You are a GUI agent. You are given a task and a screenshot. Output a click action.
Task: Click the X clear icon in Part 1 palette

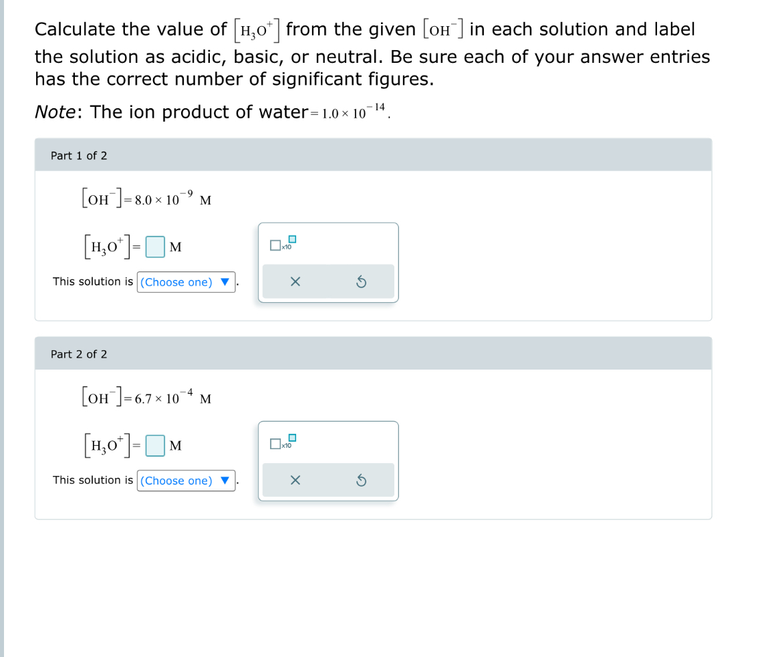(x=296, y=281)
